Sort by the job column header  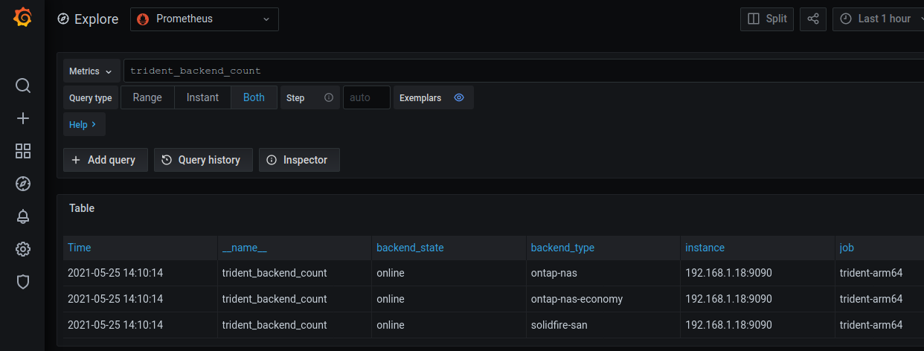point(847,248)
